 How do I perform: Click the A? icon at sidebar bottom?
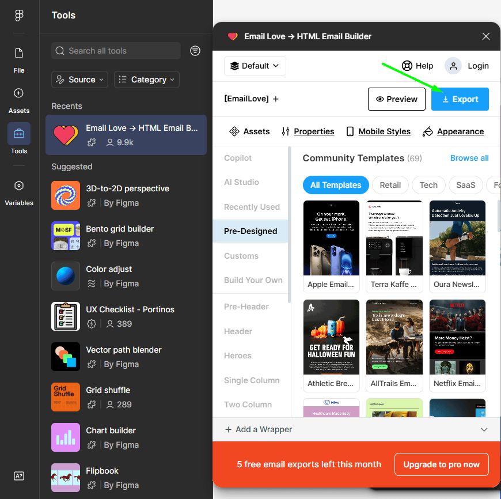coord(19,476)
